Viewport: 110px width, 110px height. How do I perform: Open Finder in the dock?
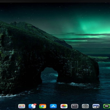pos(32,106)
